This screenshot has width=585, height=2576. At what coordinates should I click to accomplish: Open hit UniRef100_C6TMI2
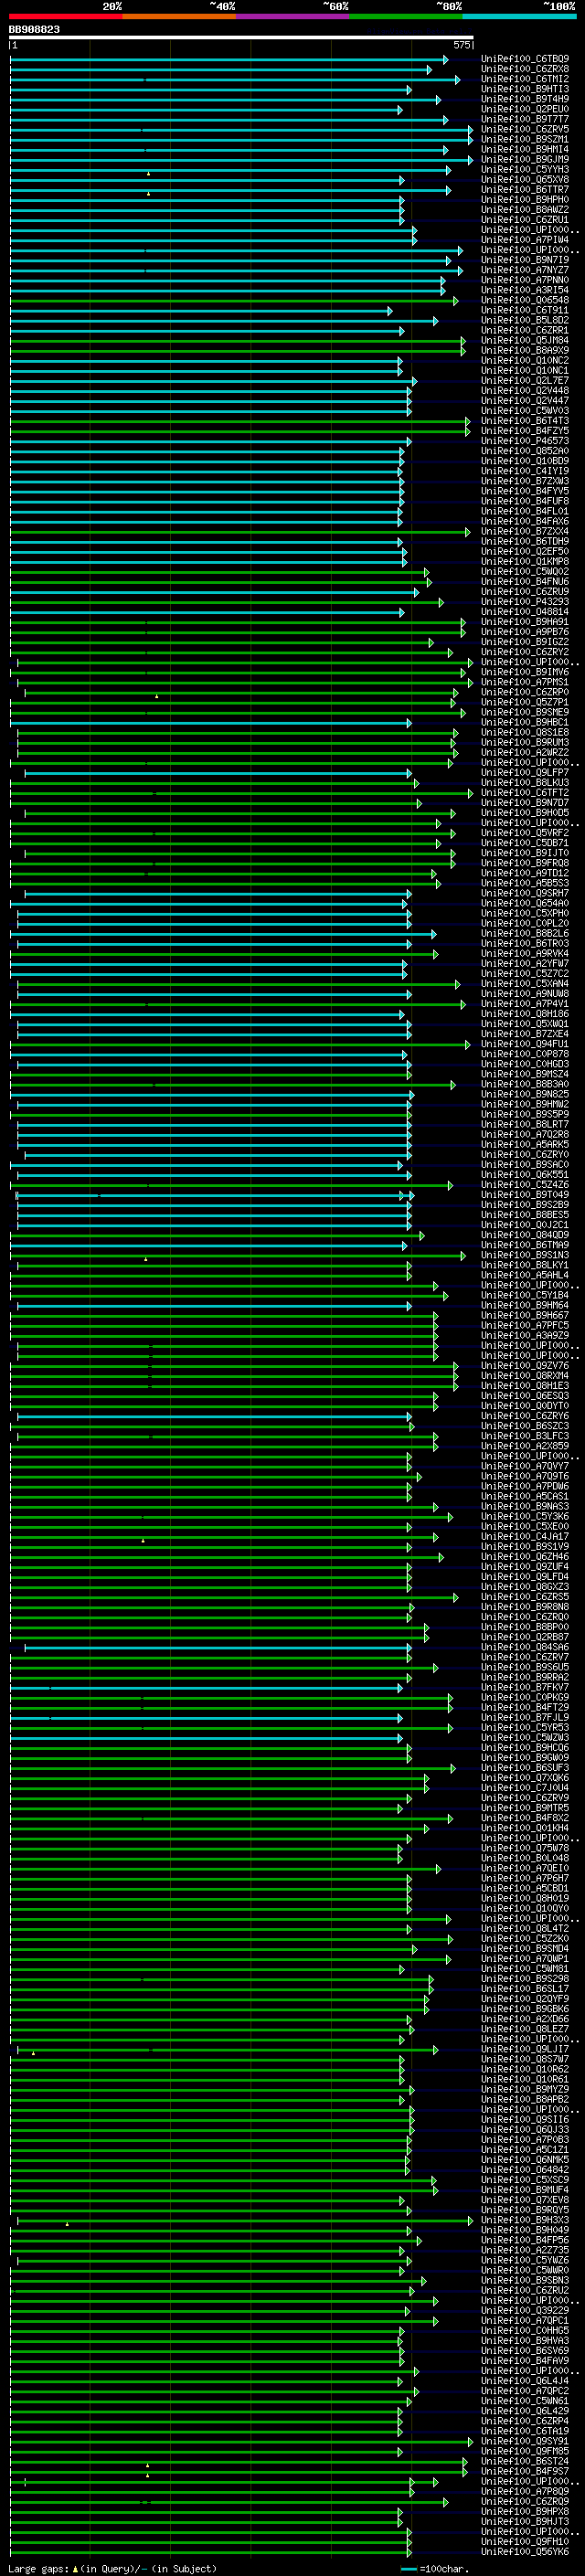click(x=525, y=80)
